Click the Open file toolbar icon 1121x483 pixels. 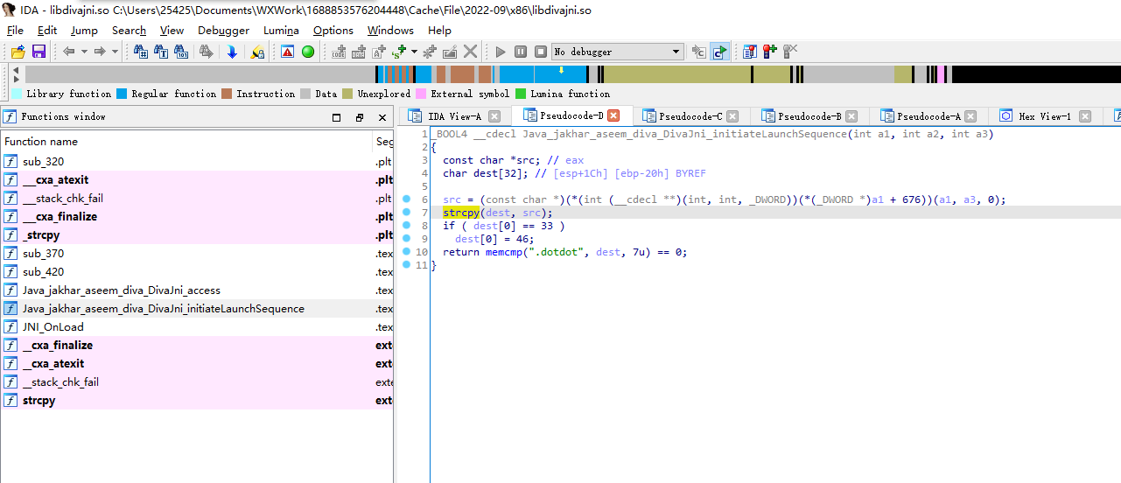[18, 52]
